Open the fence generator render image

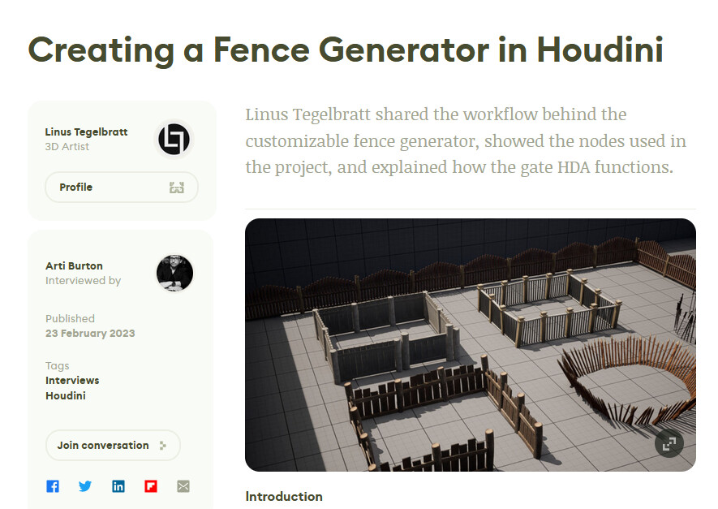click(471, 344)
